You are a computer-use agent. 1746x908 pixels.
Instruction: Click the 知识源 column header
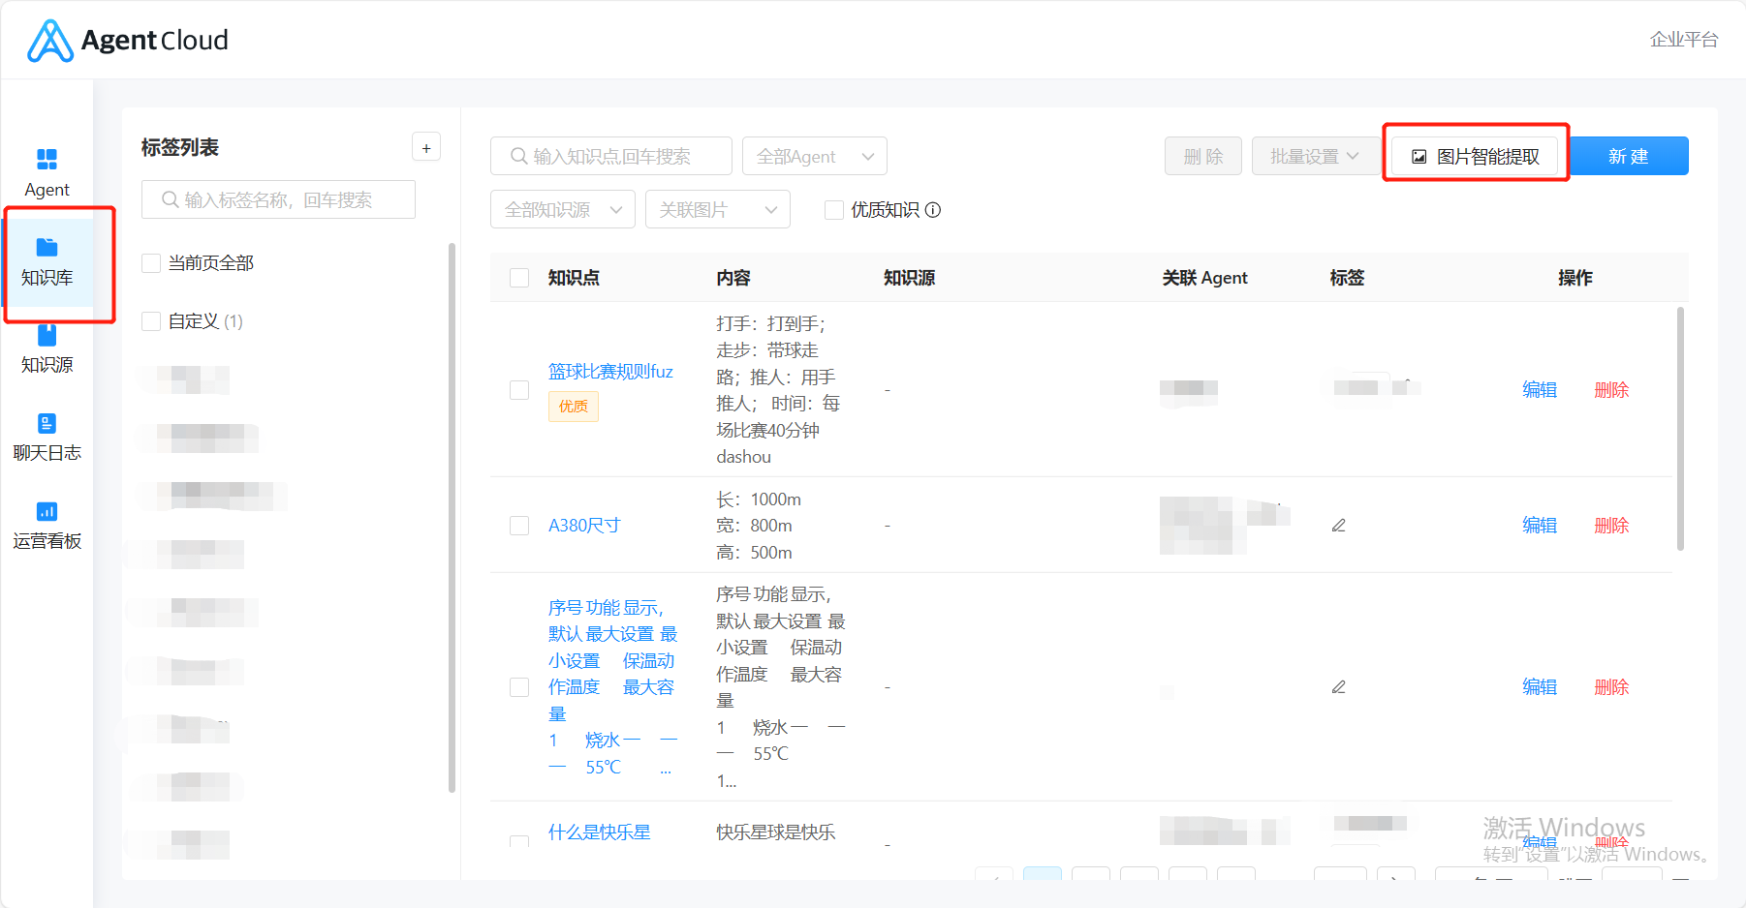pyautogui.click(x=910, y=278)
